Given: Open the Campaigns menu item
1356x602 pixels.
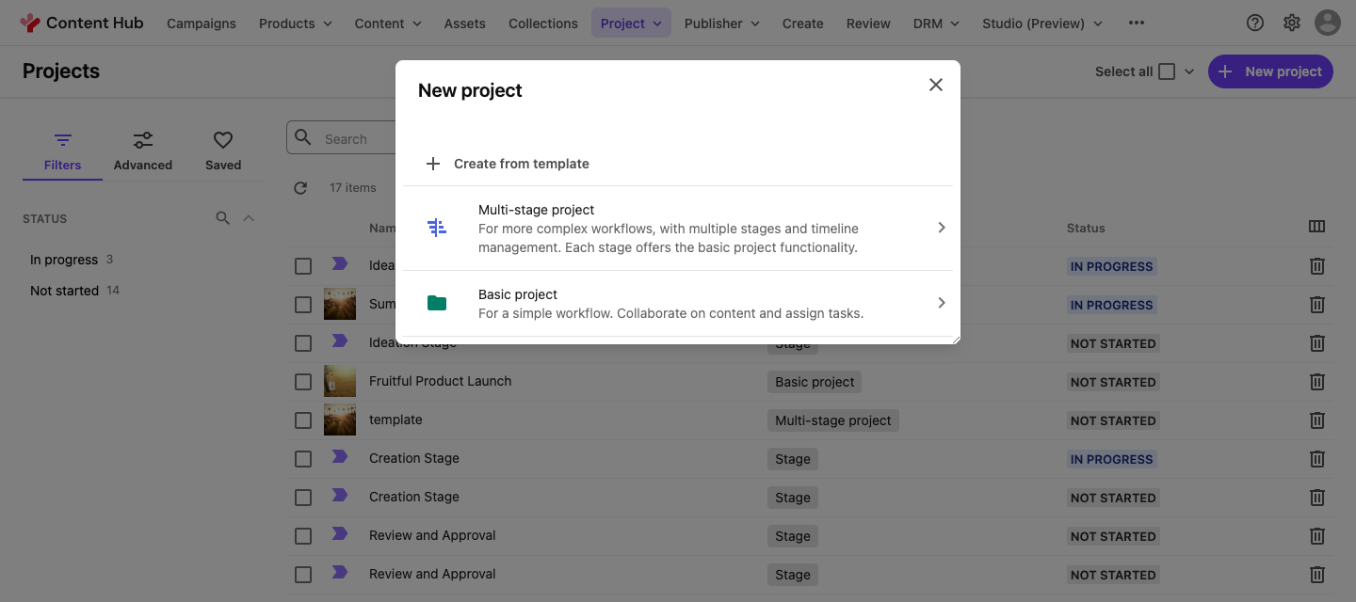Looking at the screenshot, I should [x=201, y=23].
